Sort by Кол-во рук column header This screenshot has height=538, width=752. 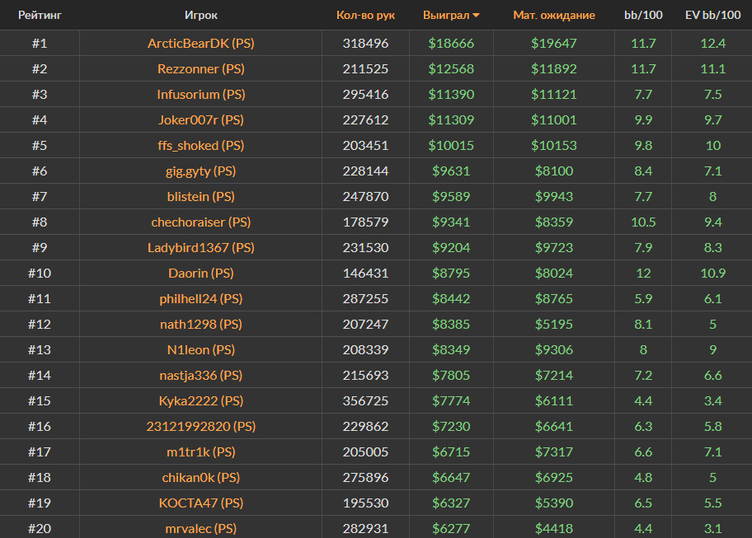[365, 15]
